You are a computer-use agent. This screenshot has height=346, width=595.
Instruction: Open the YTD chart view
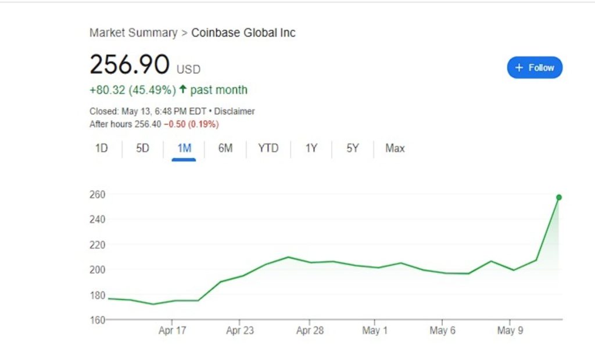point(268,149)
